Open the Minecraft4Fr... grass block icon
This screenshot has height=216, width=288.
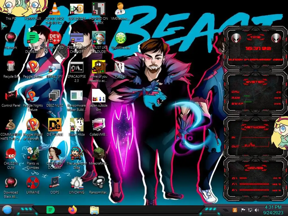99,156
